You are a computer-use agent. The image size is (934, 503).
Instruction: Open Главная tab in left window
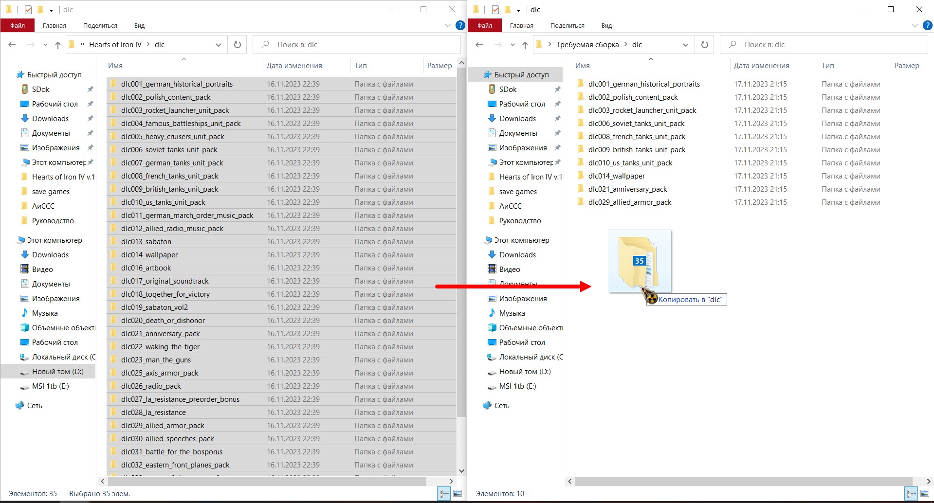[55, 25]
